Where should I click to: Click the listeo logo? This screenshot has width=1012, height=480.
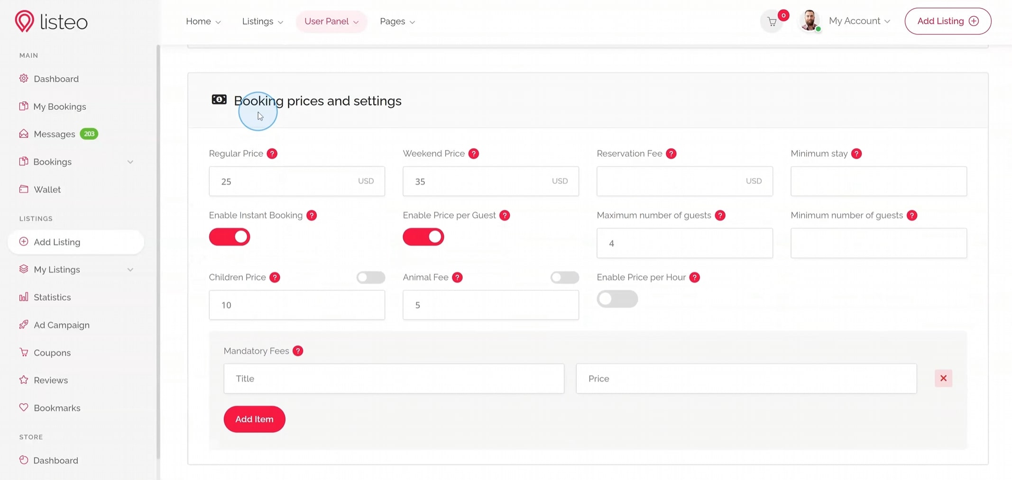(51, 21)
